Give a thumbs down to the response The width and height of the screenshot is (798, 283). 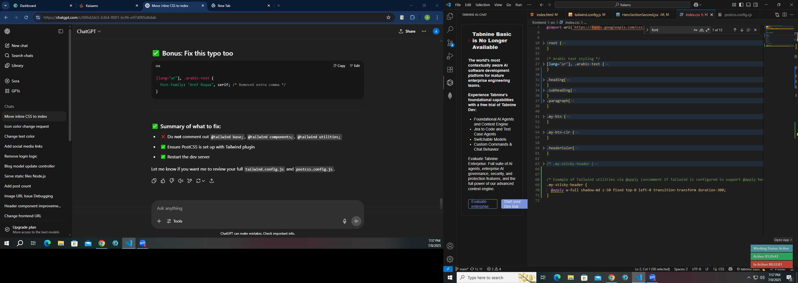point(172,181)
